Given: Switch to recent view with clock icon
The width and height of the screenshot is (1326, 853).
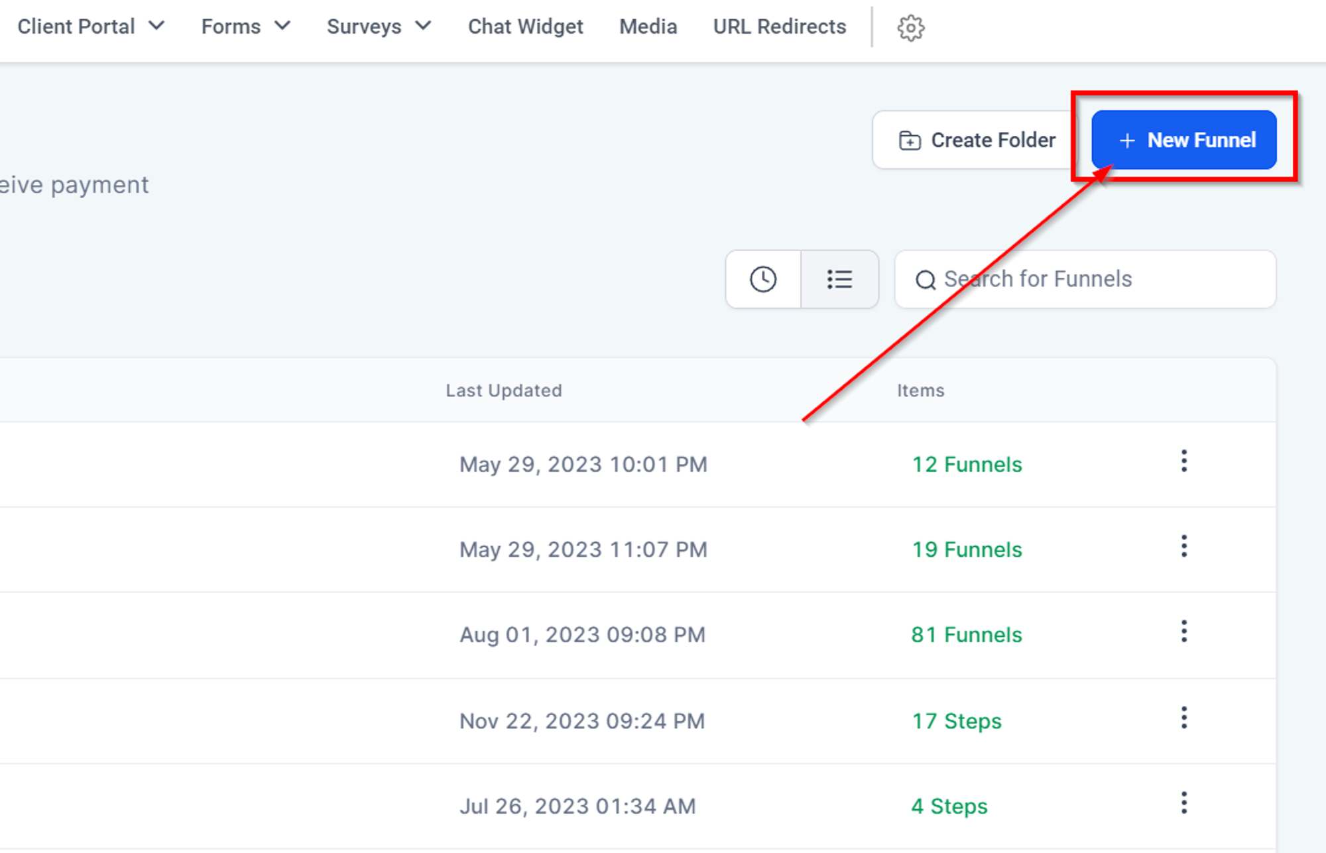Looking at the screenshot, I should 763,279.
